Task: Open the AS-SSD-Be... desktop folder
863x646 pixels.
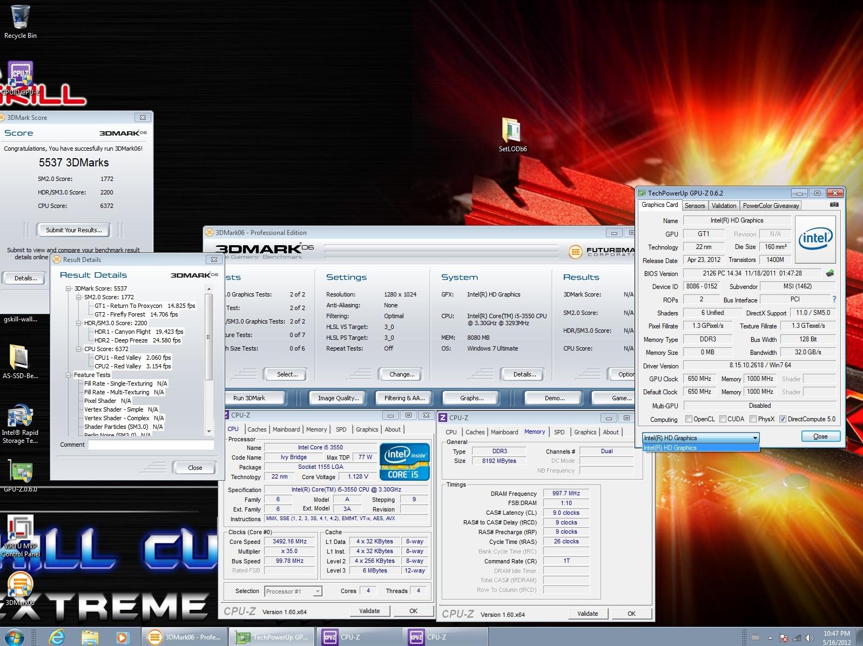Action: [x=20, y=362]
